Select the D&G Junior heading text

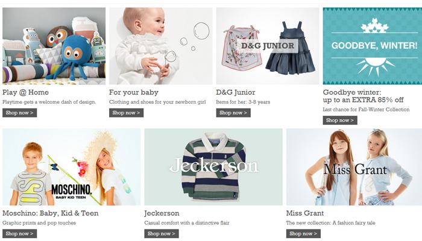(236, 92)
